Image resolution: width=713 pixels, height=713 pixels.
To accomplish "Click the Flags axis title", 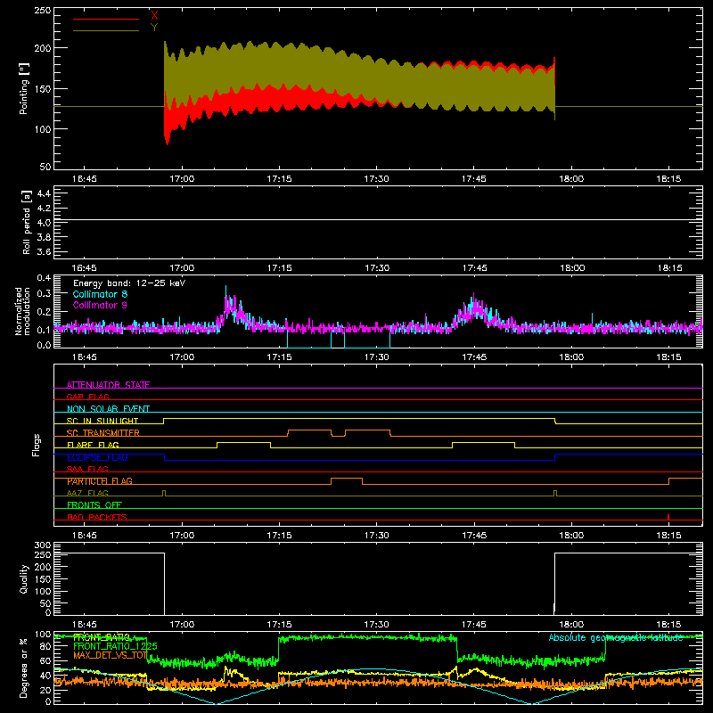I will 36,445.
